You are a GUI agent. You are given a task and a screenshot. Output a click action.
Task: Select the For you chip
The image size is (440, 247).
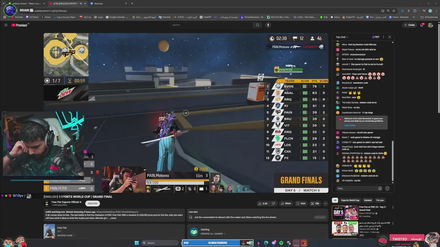point(380,200)
